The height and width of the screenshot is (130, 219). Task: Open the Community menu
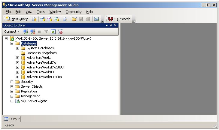(74, 12)
